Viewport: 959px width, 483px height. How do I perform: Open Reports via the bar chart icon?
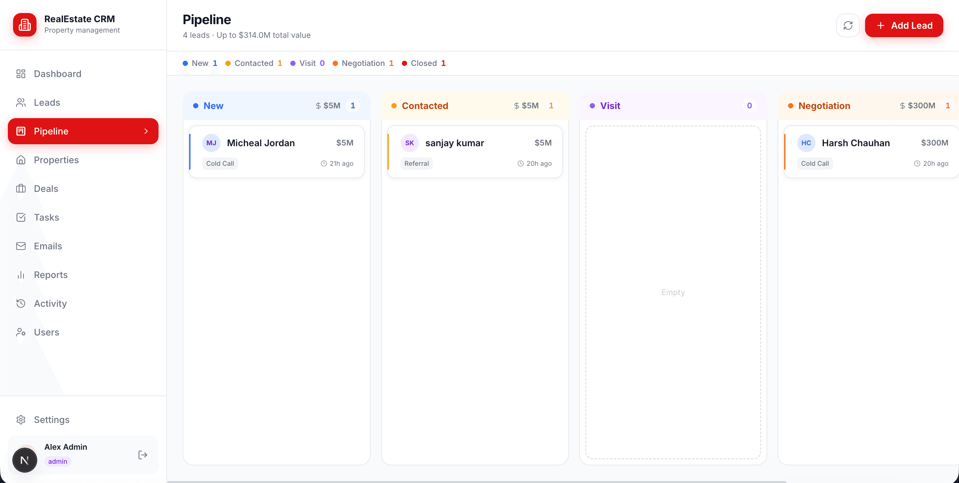pos(21,274)
